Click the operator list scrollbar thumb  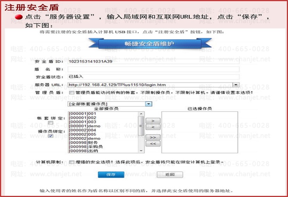coord(141,126)
